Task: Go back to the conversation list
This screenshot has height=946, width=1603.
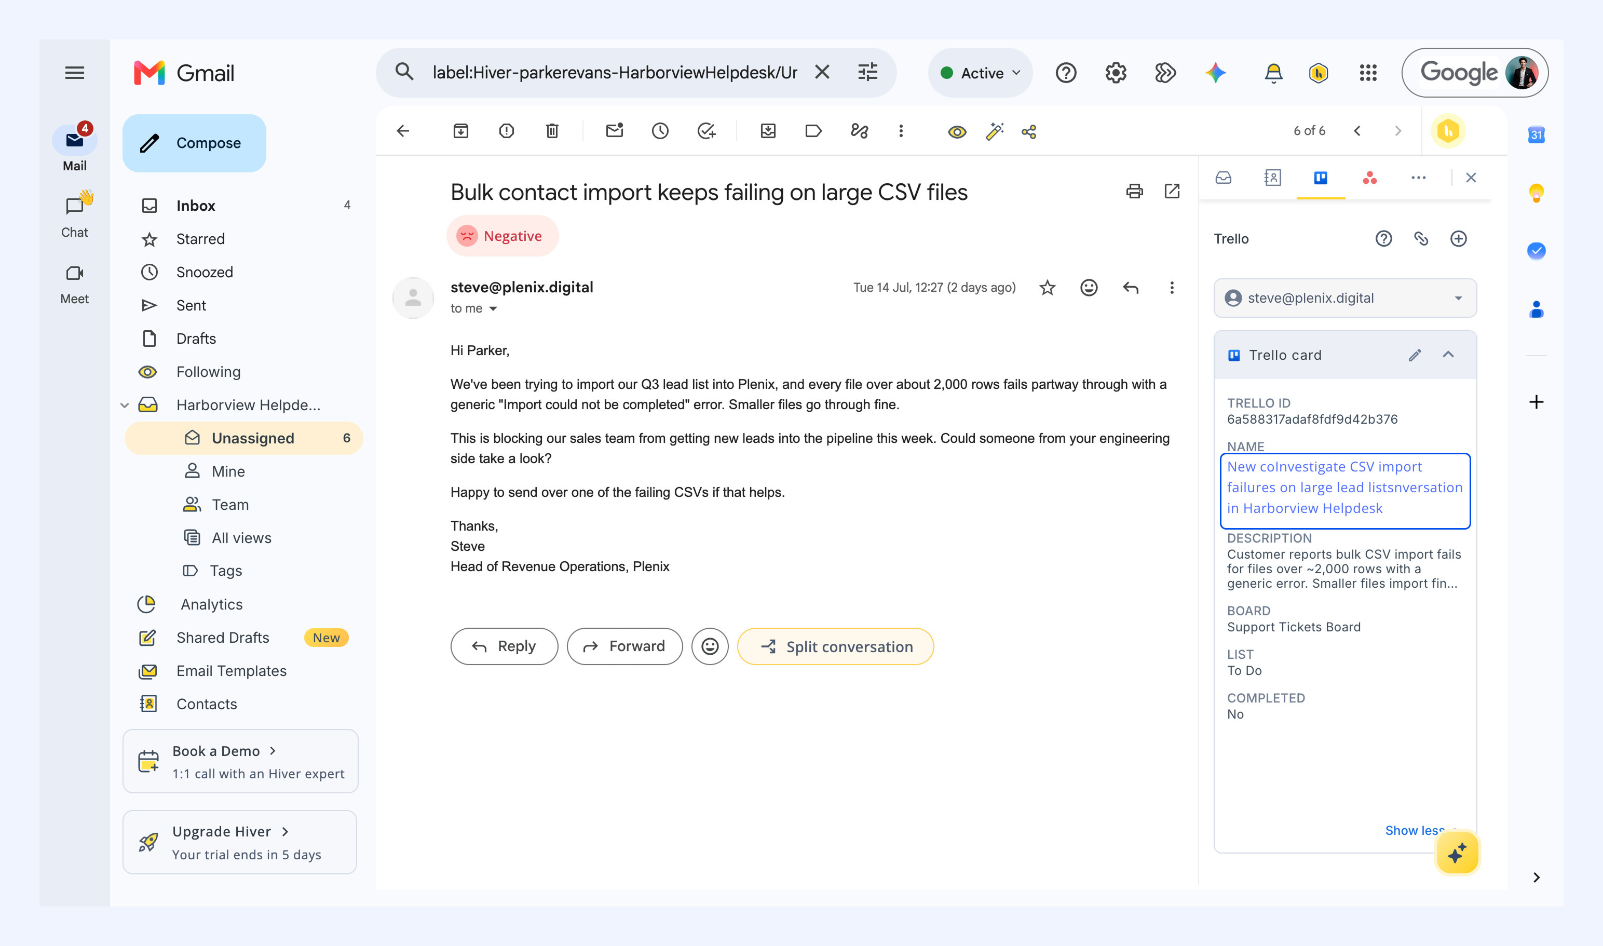Action: click(403, 131)
